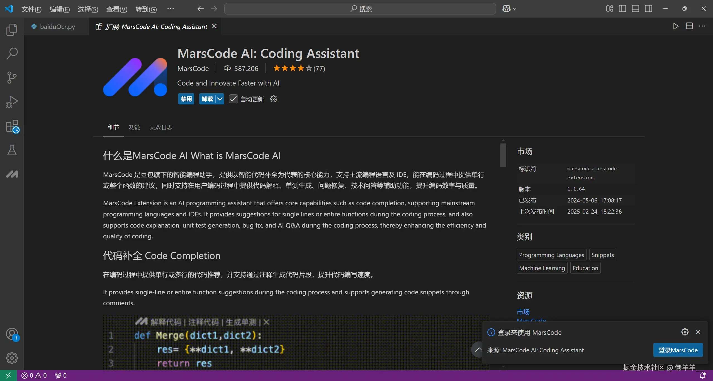The width and height of the screenshot is (713, 381).
Task: Toggle the 自动更新 checkbox
Action: tap(233, 99)
